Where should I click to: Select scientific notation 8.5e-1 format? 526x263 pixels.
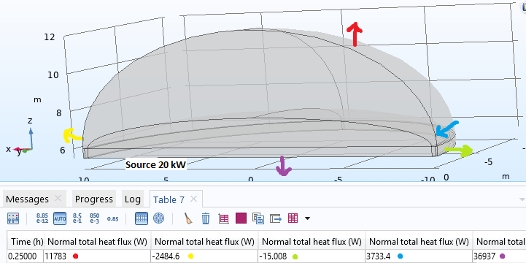(77, 218)
